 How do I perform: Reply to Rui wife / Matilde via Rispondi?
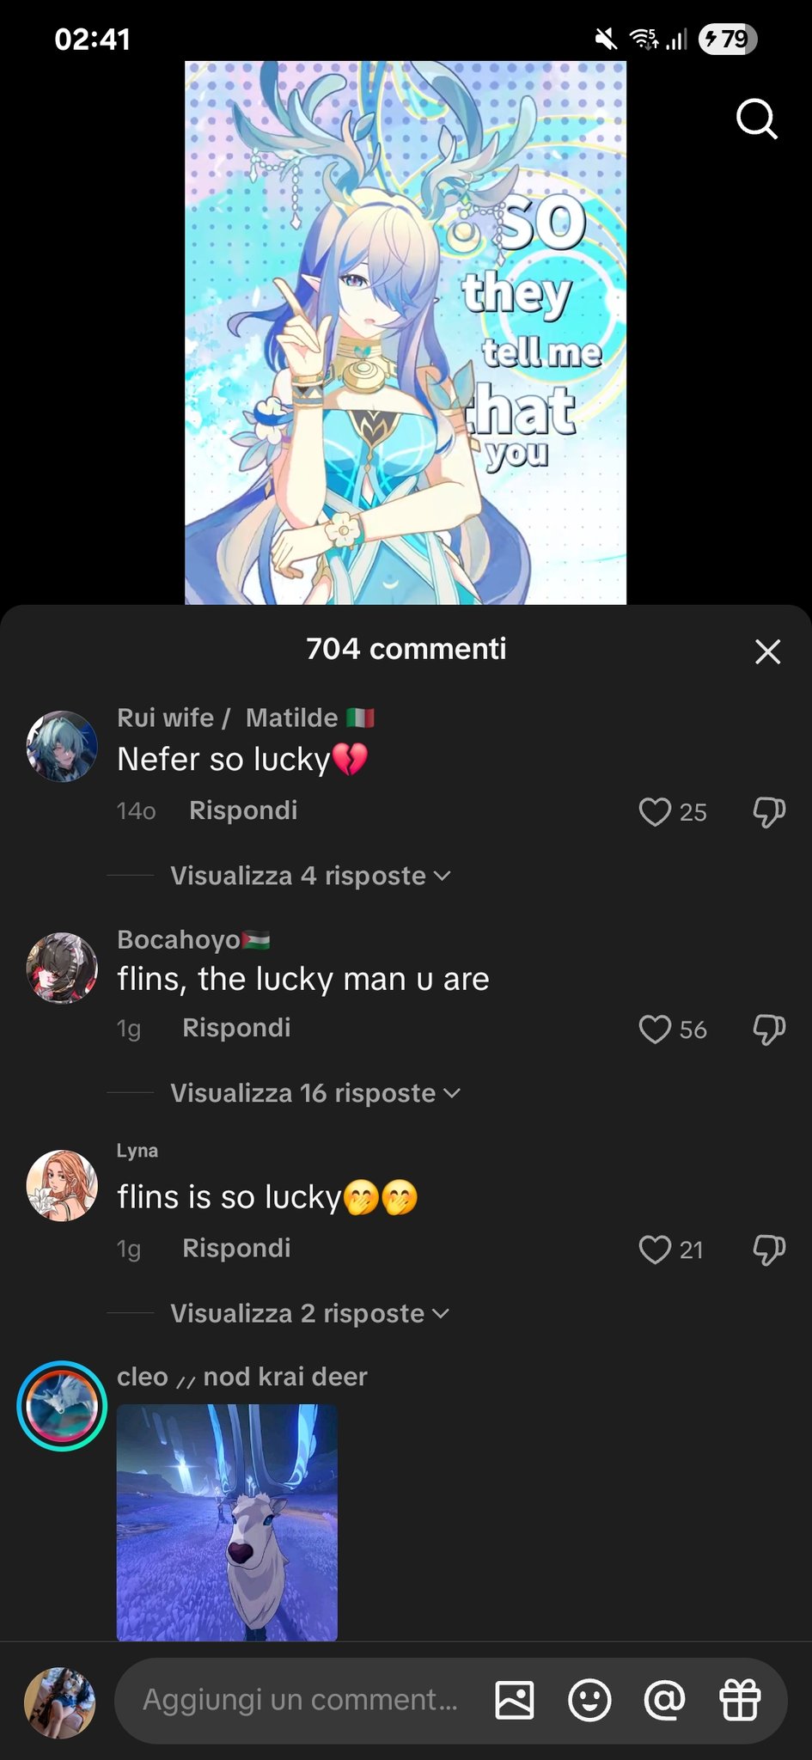click(243, 810)
